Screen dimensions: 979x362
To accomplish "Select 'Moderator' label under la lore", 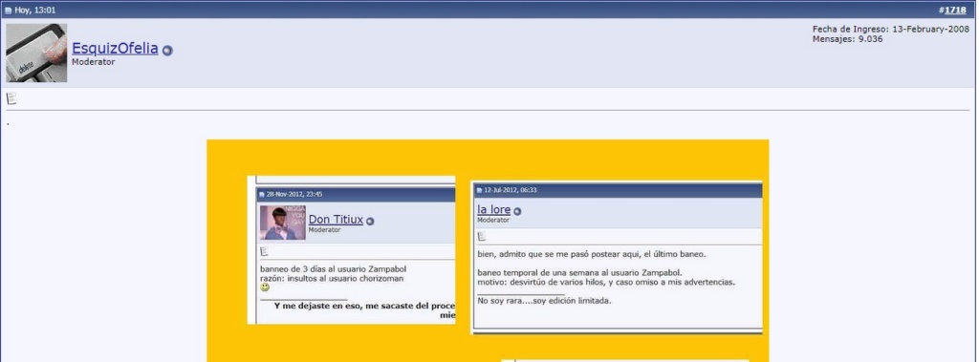I will pyautogui.click(x=493, y=221).
